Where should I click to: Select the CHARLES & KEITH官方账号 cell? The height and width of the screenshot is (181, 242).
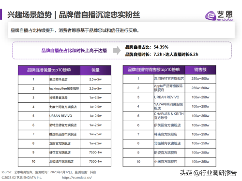coord(169,116)
